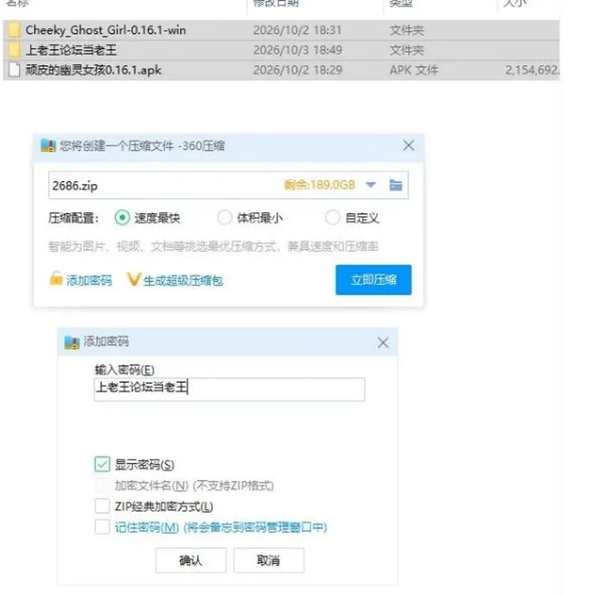Uncheck the 显示密码(S) checkbox
Viewport: 605px width, 595px height.
(102, 464)
